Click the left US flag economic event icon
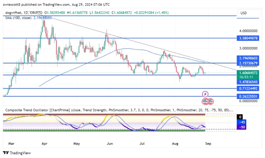 click(x=205, y=101)
